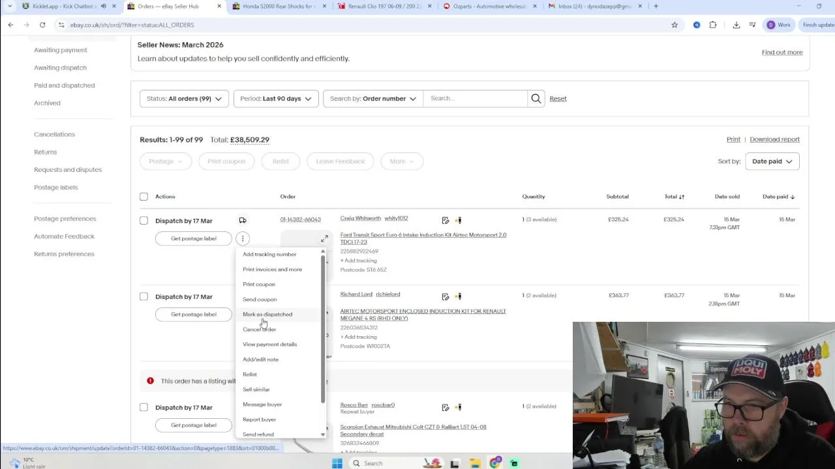The image size is (835, 469).
Task: Choose View payment details in the menu
Action: tap(269, 344)
